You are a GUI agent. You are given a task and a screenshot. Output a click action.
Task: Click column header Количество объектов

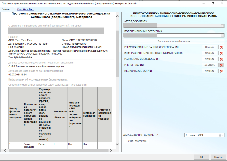click(x=60, y=114)
